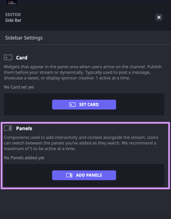Click the SET CARD button
Viewport: 171px width, 219px height.
(84, 104)
